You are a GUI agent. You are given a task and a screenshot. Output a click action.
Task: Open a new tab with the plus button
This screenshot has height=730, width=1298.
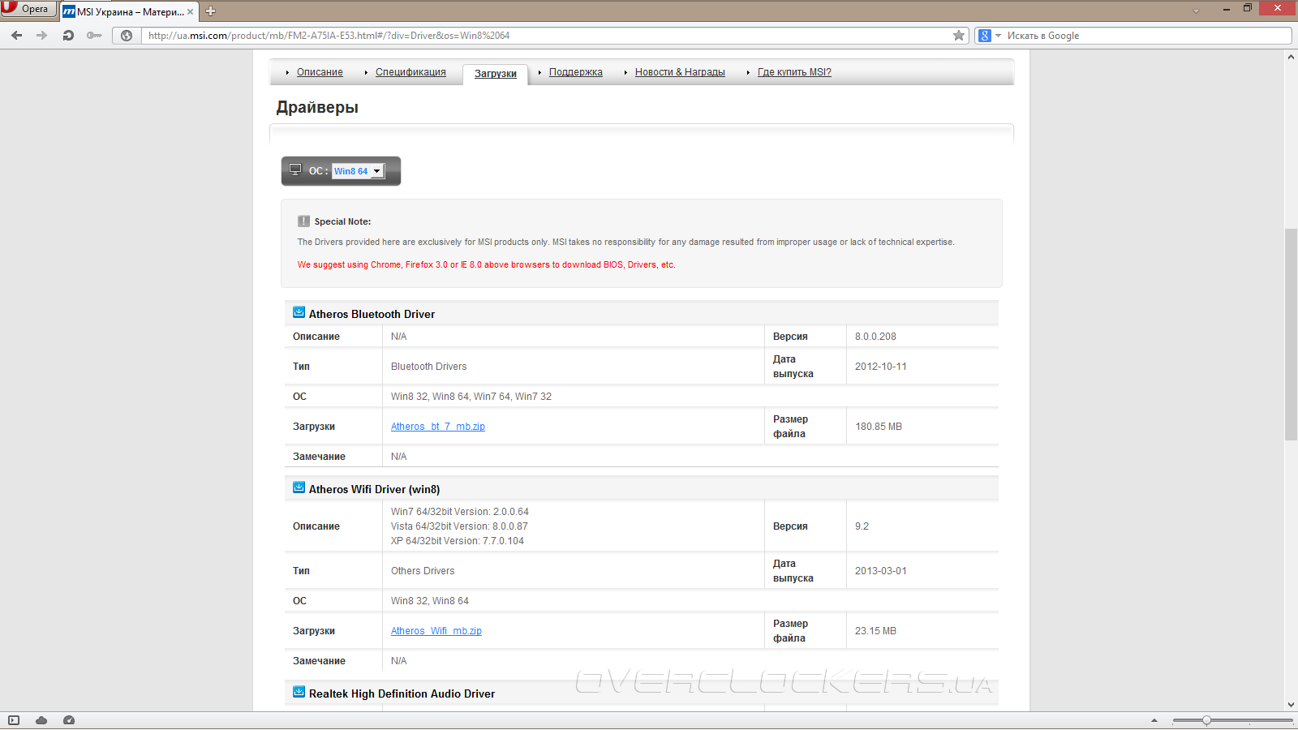(x=210, y=11)
